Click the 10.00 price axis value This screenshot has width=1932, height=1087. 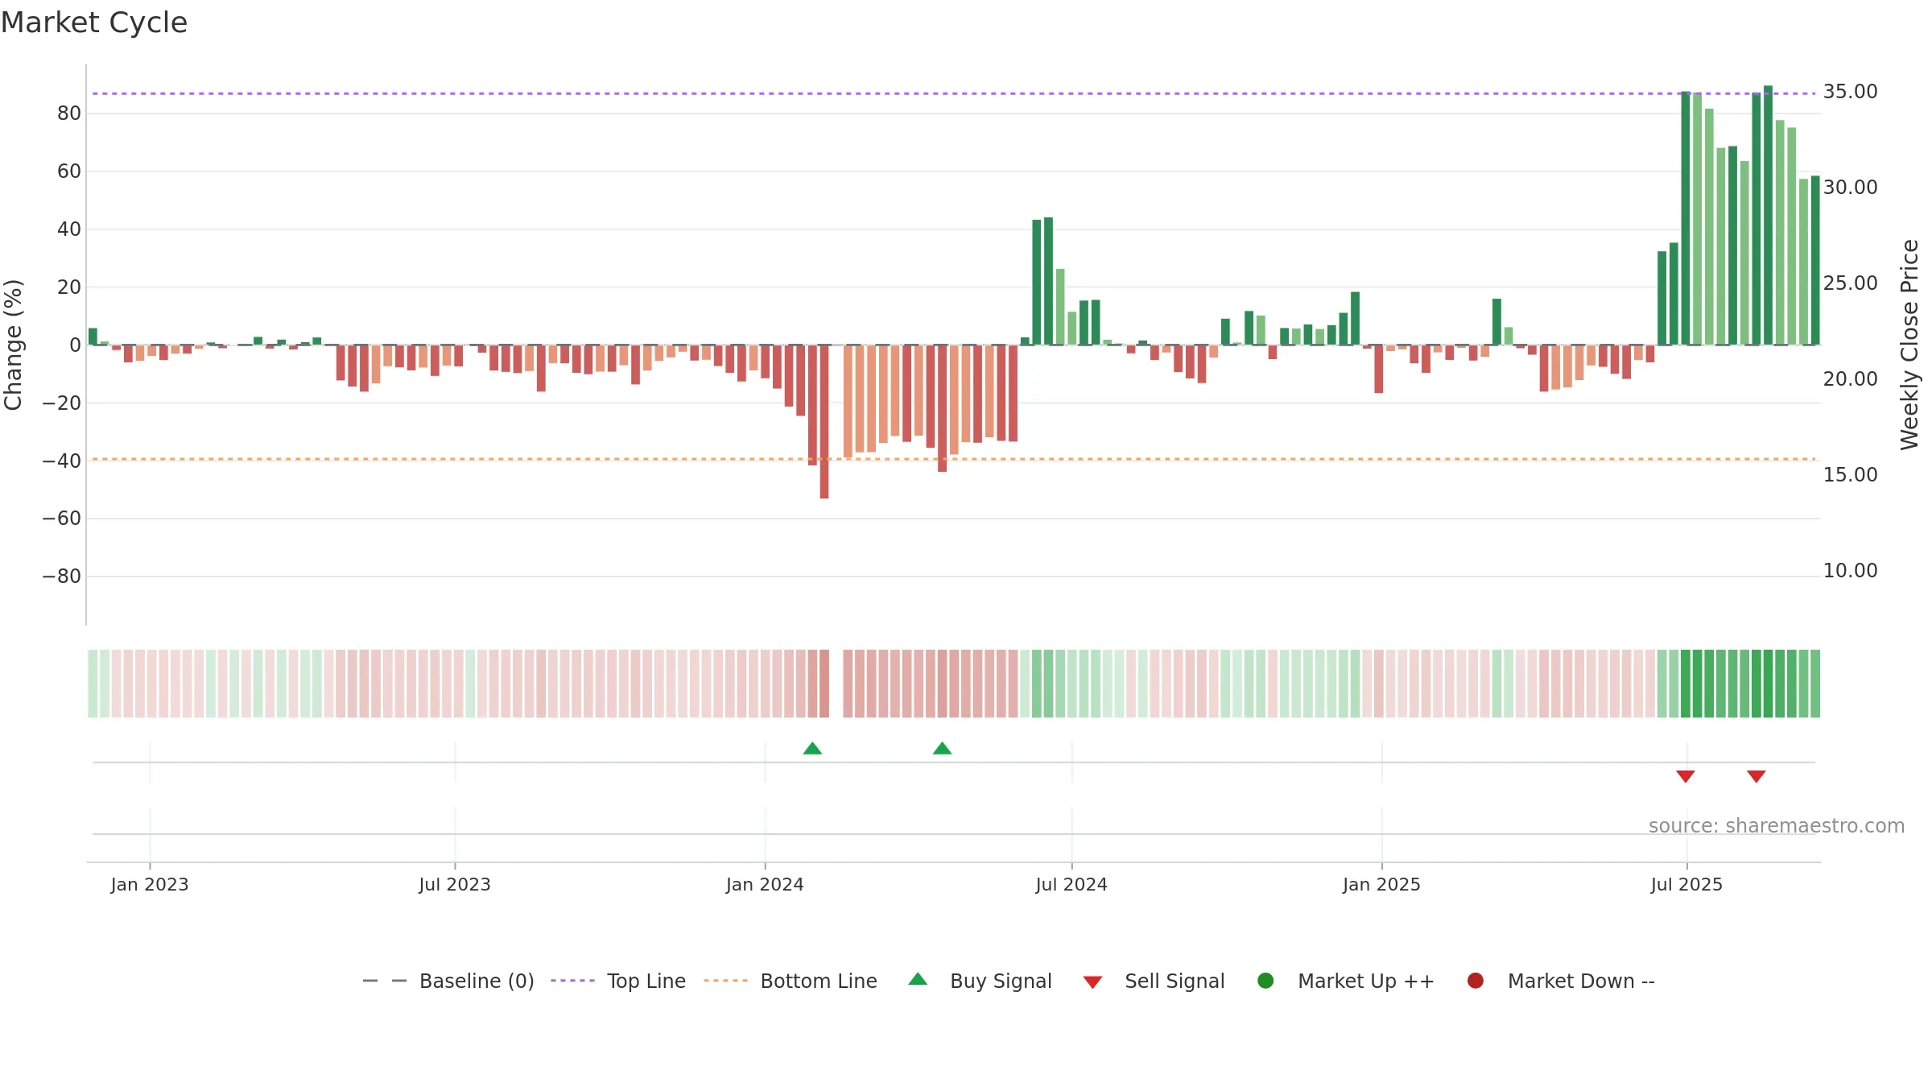[1851, 571]
